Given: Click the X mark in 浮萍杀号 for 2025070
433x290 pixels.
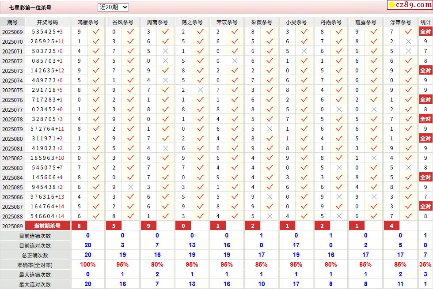Looking at the screenshot, I should pyautogui.click(x=408, y=41).
